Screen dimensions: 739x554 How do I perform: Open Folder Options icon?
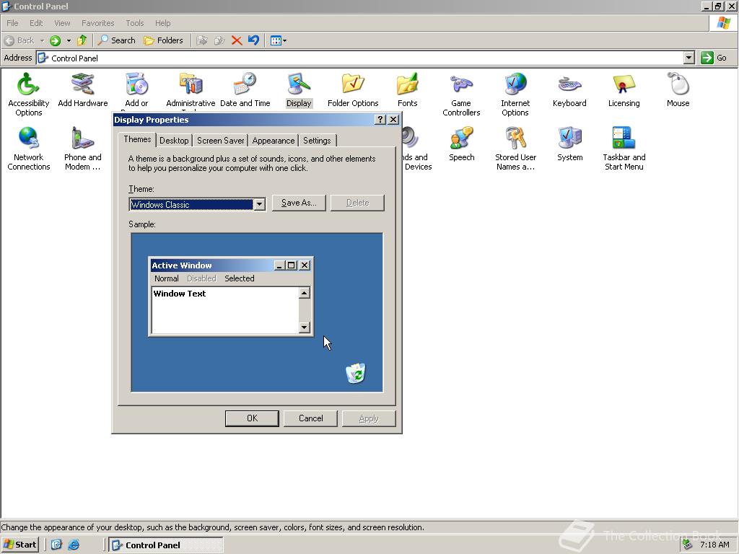[353, 89]
